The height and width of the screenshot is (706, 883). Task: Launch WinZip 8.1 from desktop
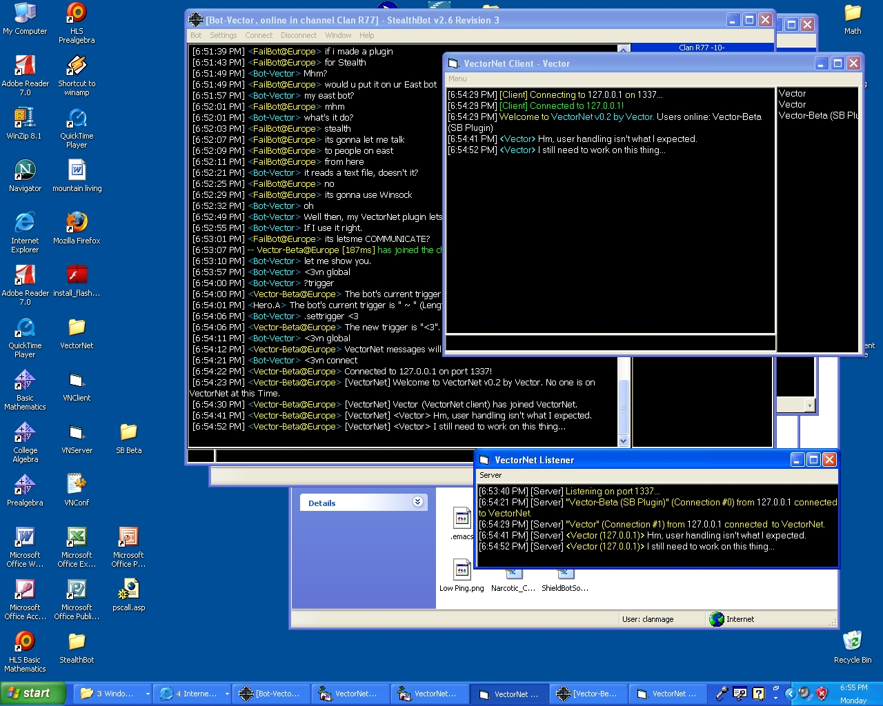click(x=25, y=123)
